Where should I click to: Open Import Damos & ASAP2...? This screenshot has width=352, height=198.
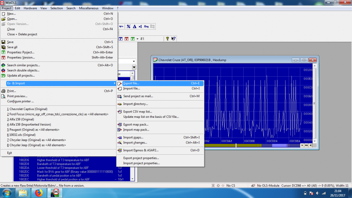tap(160, 150)
